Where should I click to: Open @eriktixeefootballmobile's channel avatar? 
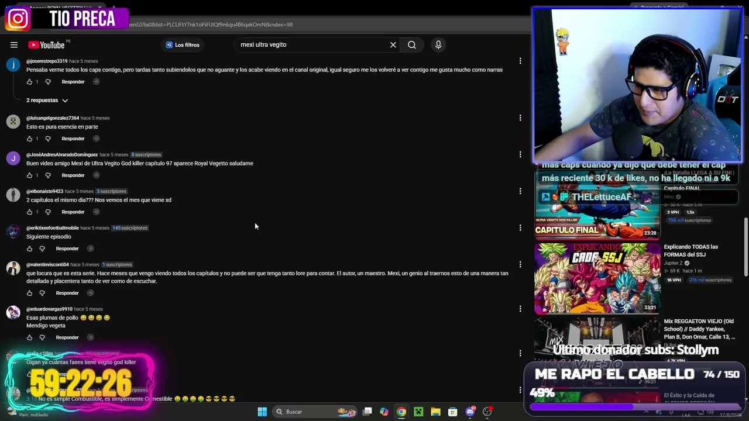(x=13, y=232)
